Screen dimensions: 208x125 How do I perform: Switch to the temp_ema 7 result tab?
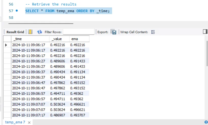coord(15,122)
